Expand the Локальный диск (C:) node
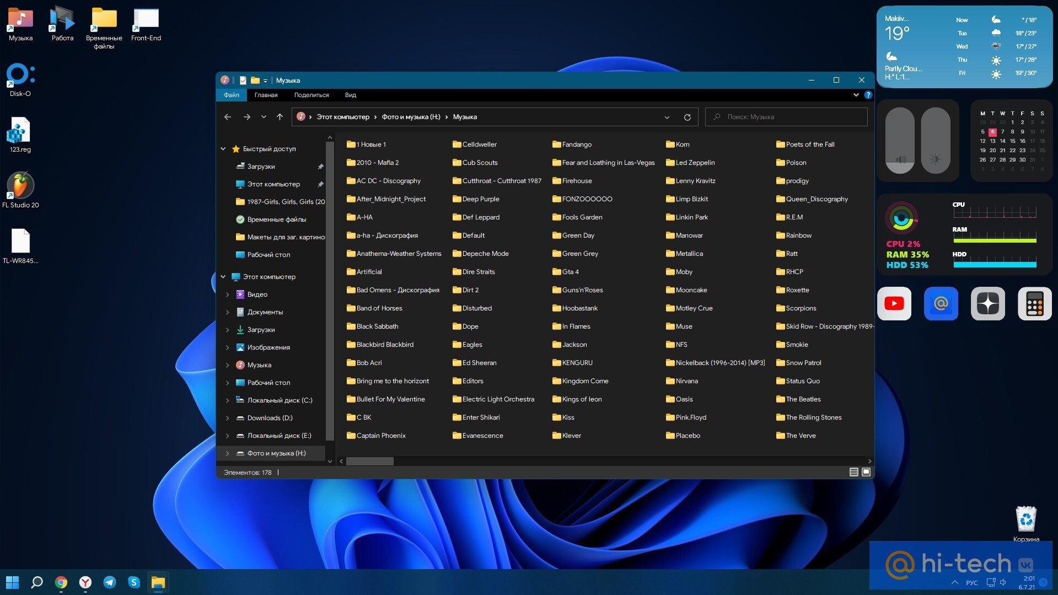Screen dimensions: 1058x595 227,400
